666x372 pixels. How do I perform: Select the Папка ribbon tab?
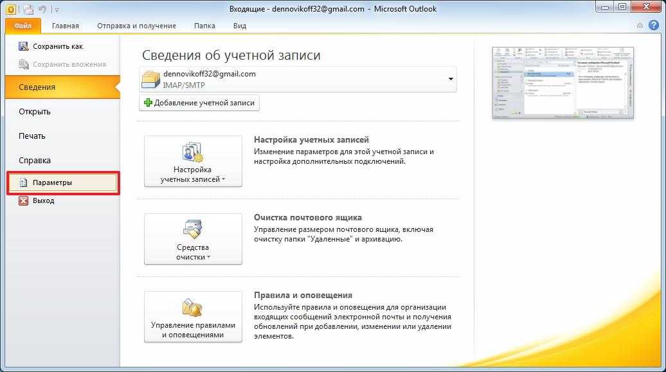click(x=204, y=26)
